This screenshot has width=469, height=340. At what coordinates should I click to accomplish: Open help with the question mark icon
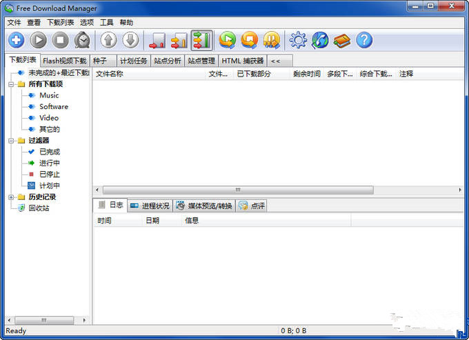tap(364, 40)
